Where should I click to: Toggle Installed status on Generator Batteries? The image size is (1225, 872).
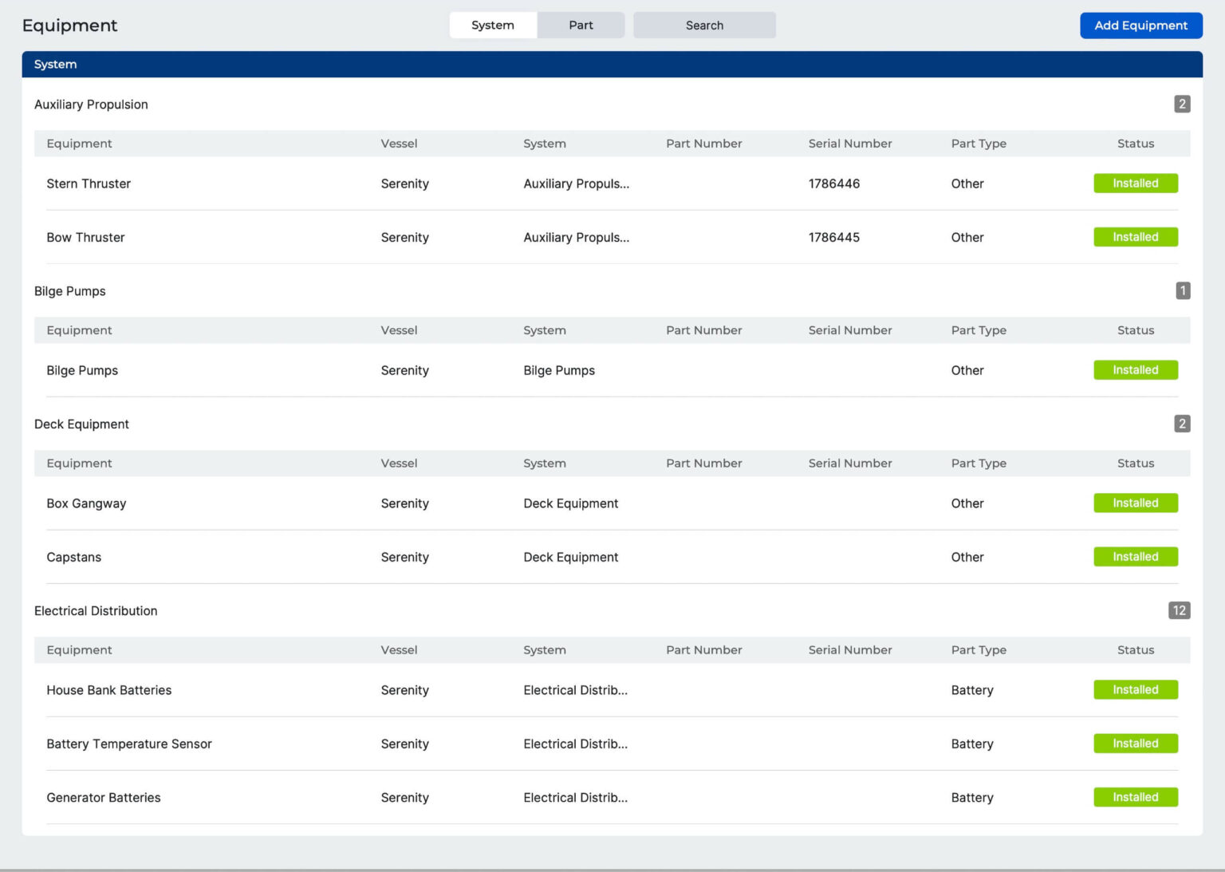[x=1135, y=797]
